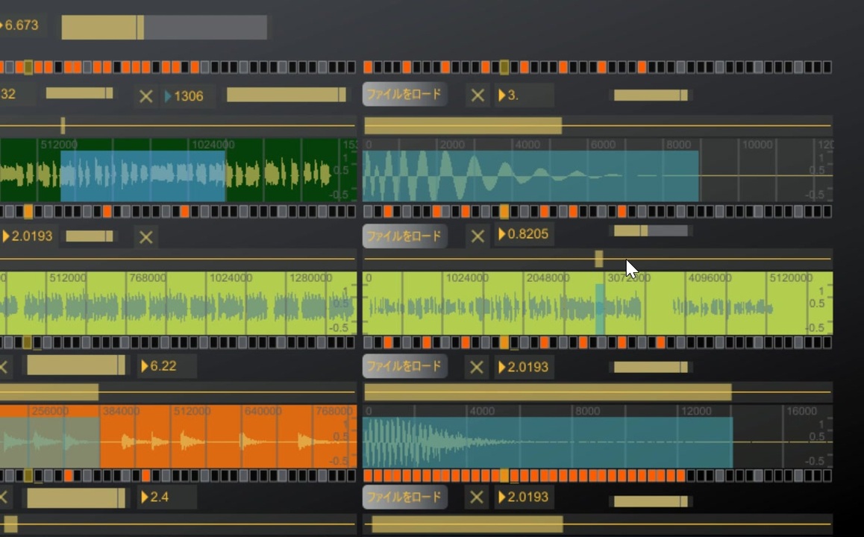Click the range slider handle above the dark green waveform
864x537 pixels.
point(63,125)
